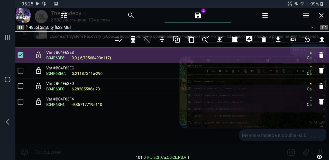Click the B04F63F4: address text
The image size is (329, 160).
pos(56,105)
